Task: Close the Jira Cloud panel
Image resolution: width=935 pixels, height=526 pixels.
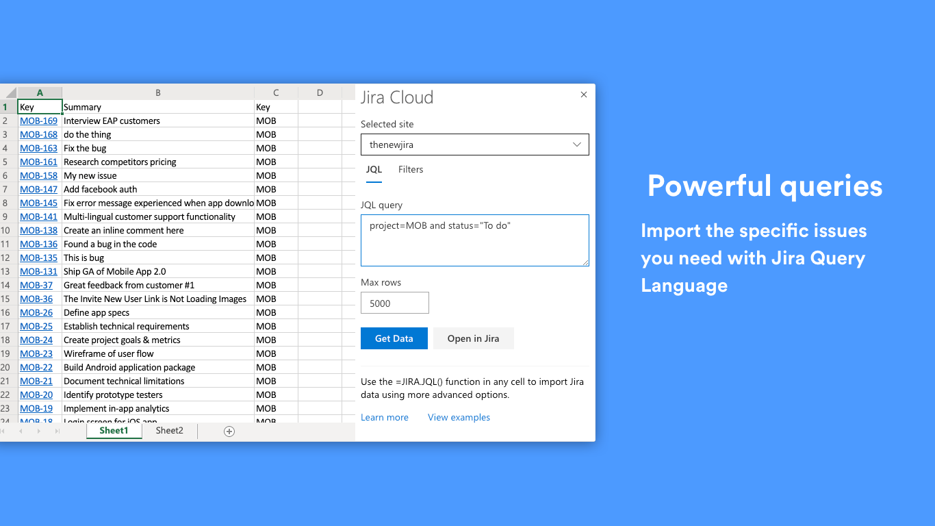Action: [x=584, y=95]
